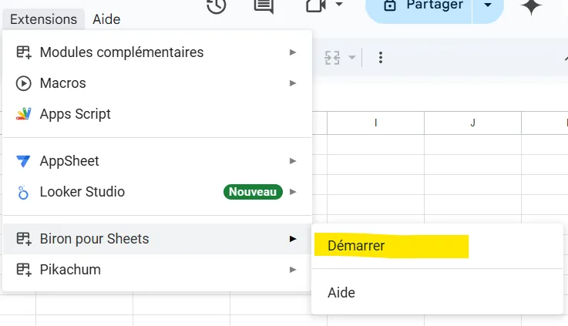Open the Extensions menu
This screenshot has width=568, height=326.
click(43, 19)
